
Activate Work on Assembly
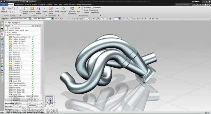click(x=72, y=10)
